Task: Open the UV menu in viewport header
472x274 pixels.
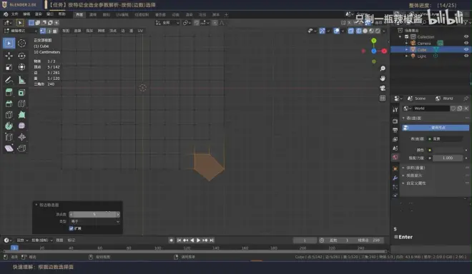Action: pos(140,31)
